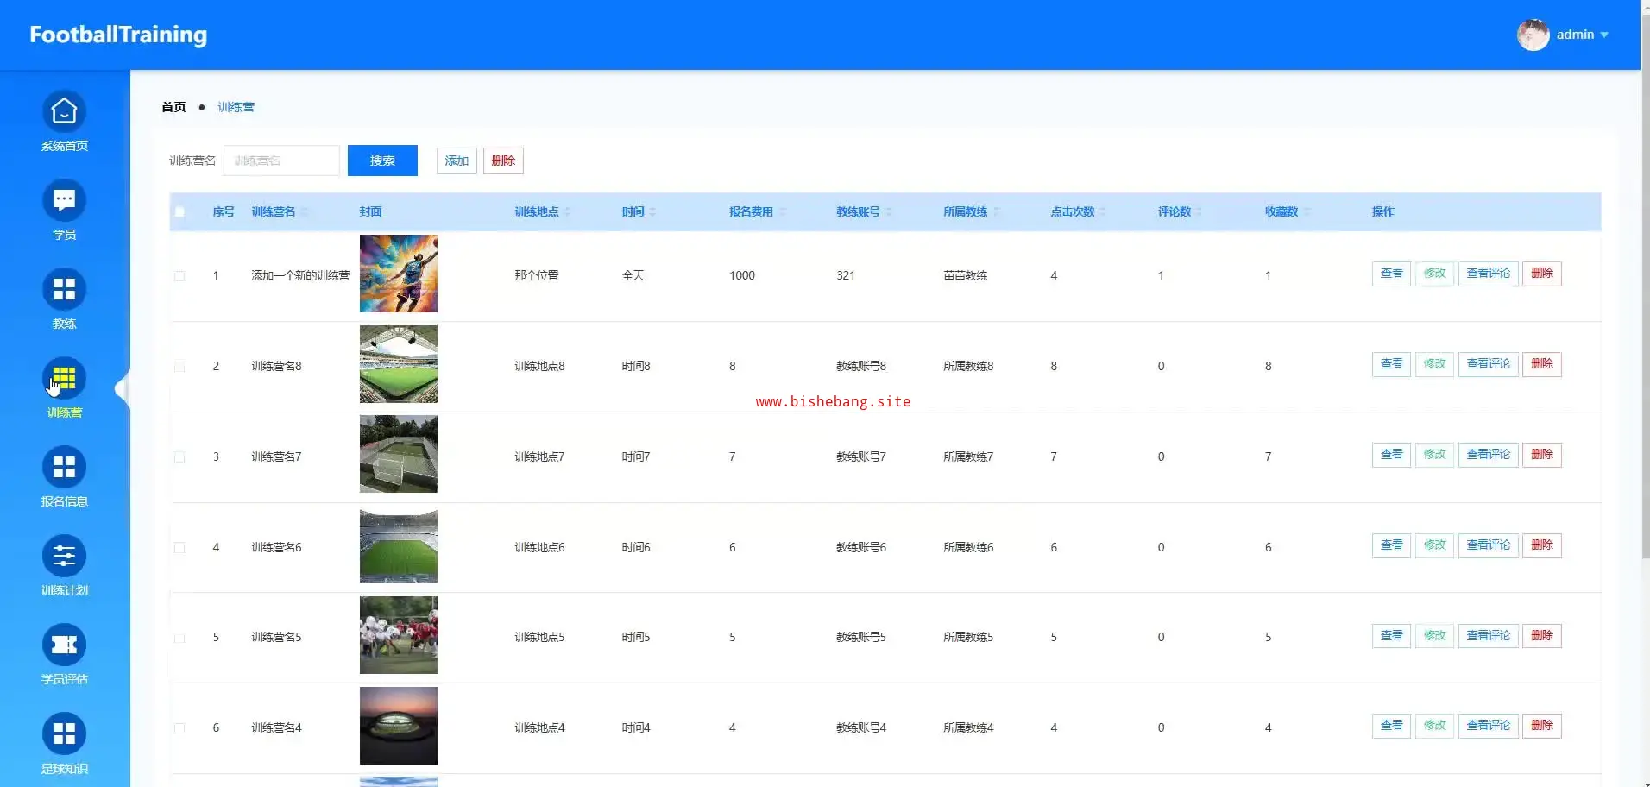Image resolution: width=1650 pixels, height=787 pixels.
Task: Click the 训练营 breadcrumb item
Action: tap(236, 107)
